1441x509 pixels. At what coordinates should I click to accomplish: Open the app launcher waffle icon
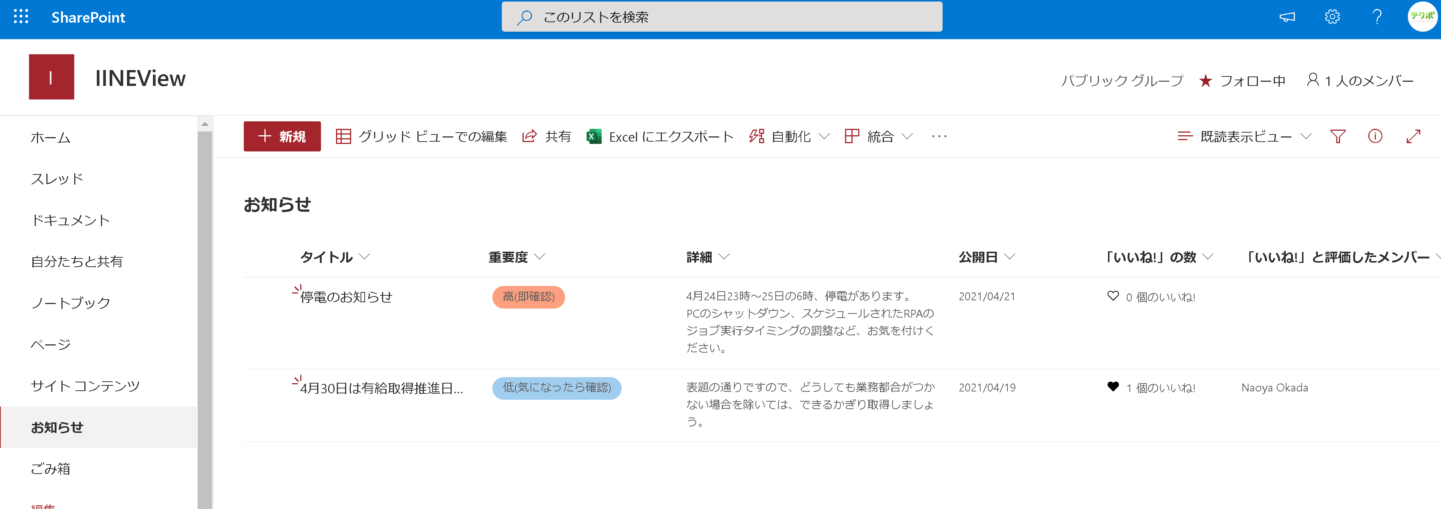coord(21,17)
